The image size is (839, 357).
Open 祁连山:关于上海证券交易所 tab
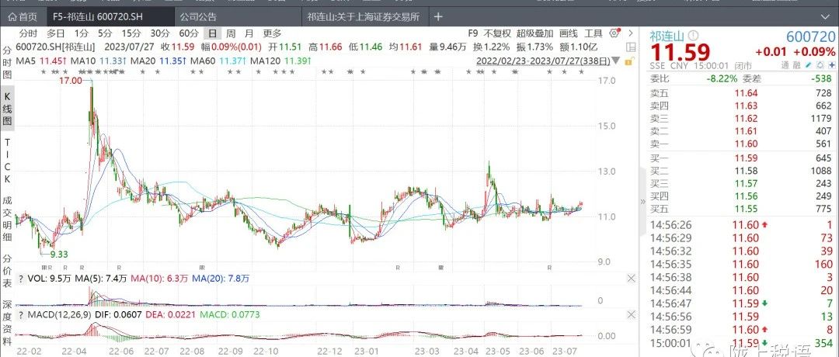pyautogui.click(x=364, y=17)
